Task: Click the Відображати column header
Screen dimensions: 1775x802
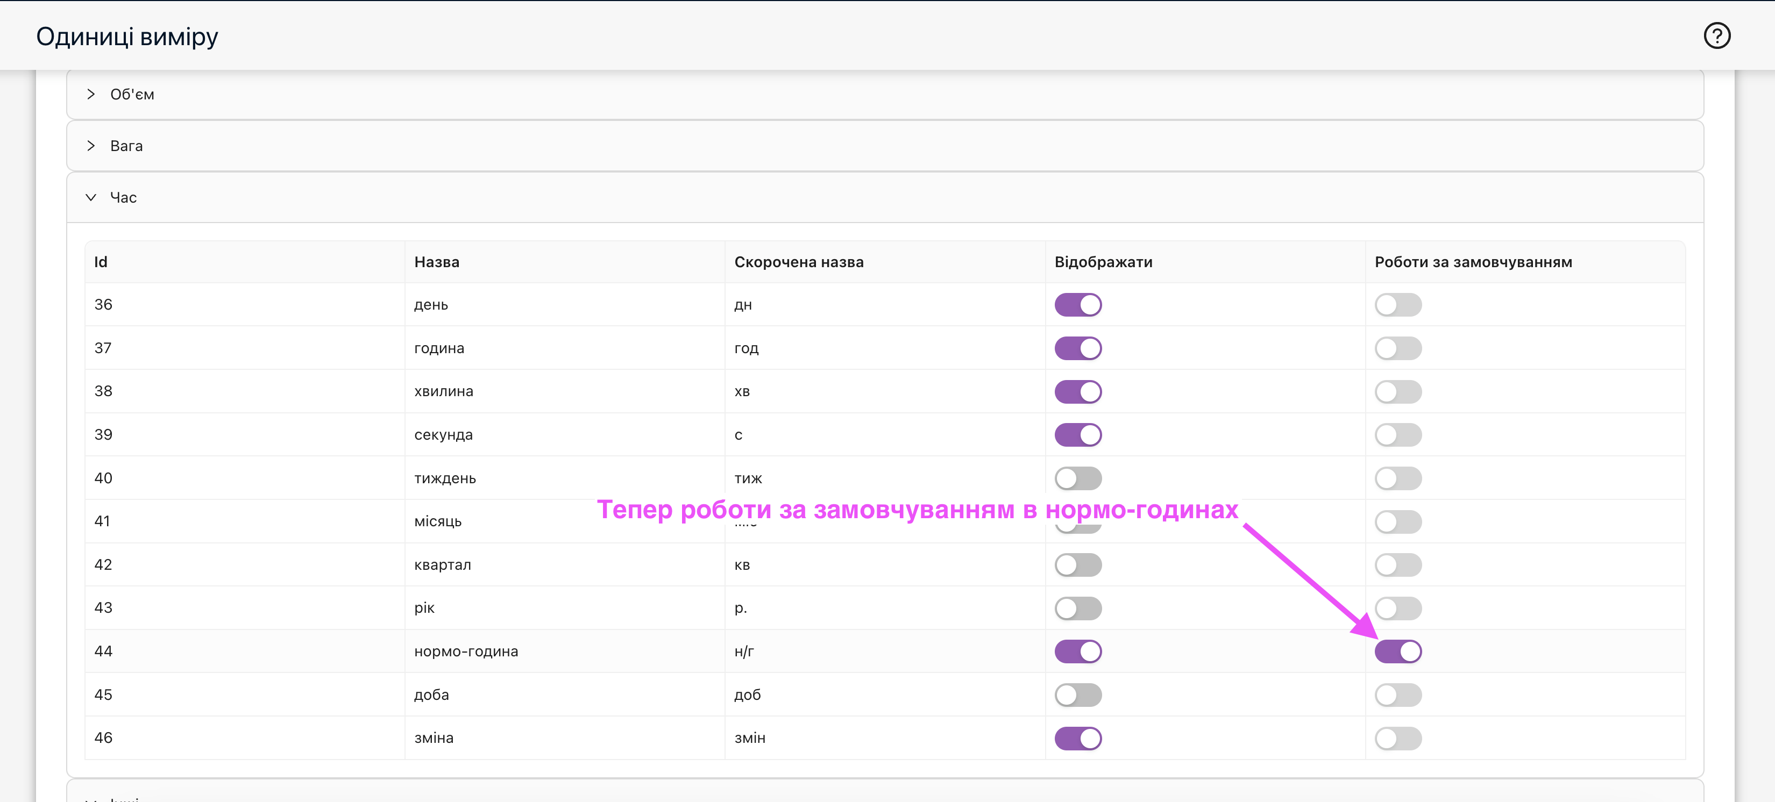Action: pos(1103,262)
